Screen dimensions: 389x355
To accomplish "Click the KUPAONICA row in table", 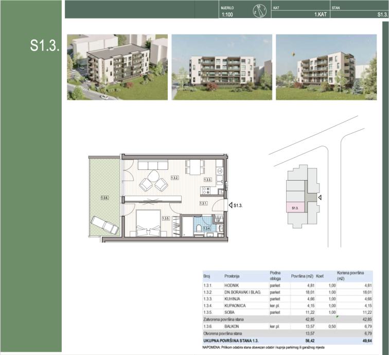I will pos(288,306).
